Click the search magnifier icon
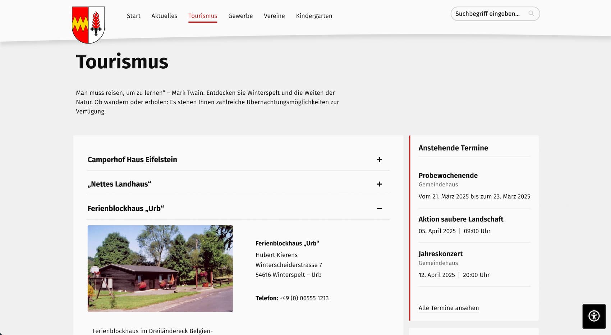The image size is (611, 335). point(531,14)
